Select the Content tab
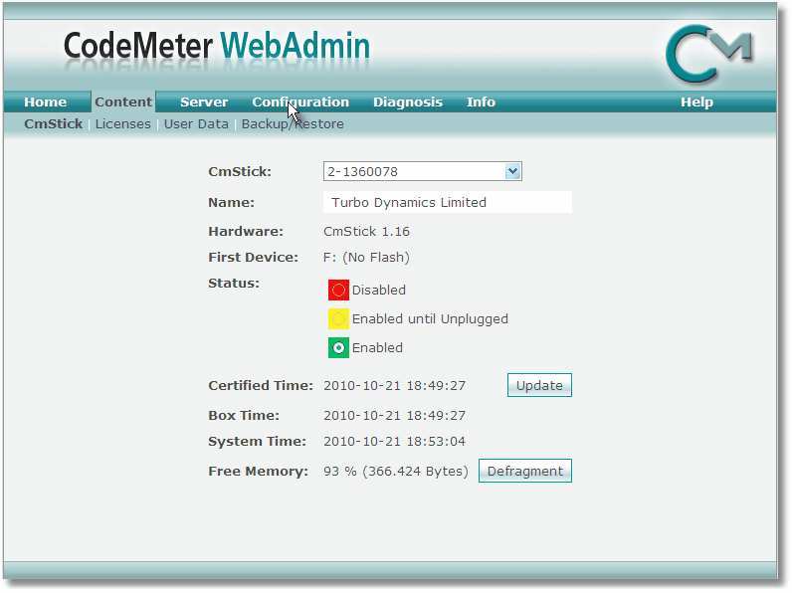Viewport: 792px width, 593px height. [x=123, y=102]
